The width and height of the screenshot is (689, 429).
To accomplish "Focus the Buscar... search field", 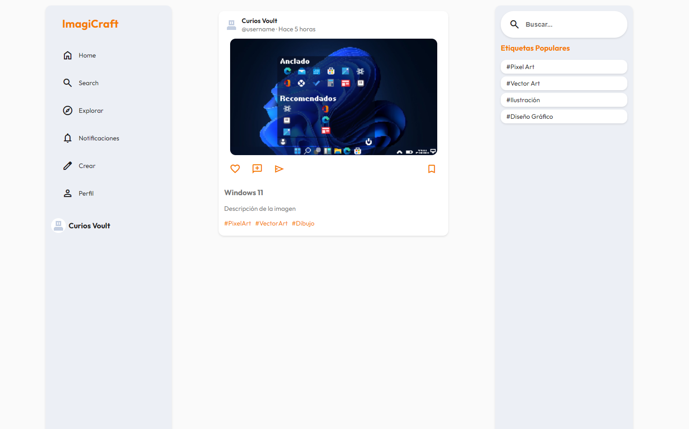I will click(x=564, y=24).
